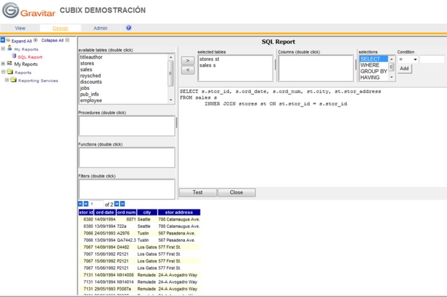Viewport: 447px width, 297px height.
Task: Remove the selected table with the < button
Action: (x=188, y=70)
